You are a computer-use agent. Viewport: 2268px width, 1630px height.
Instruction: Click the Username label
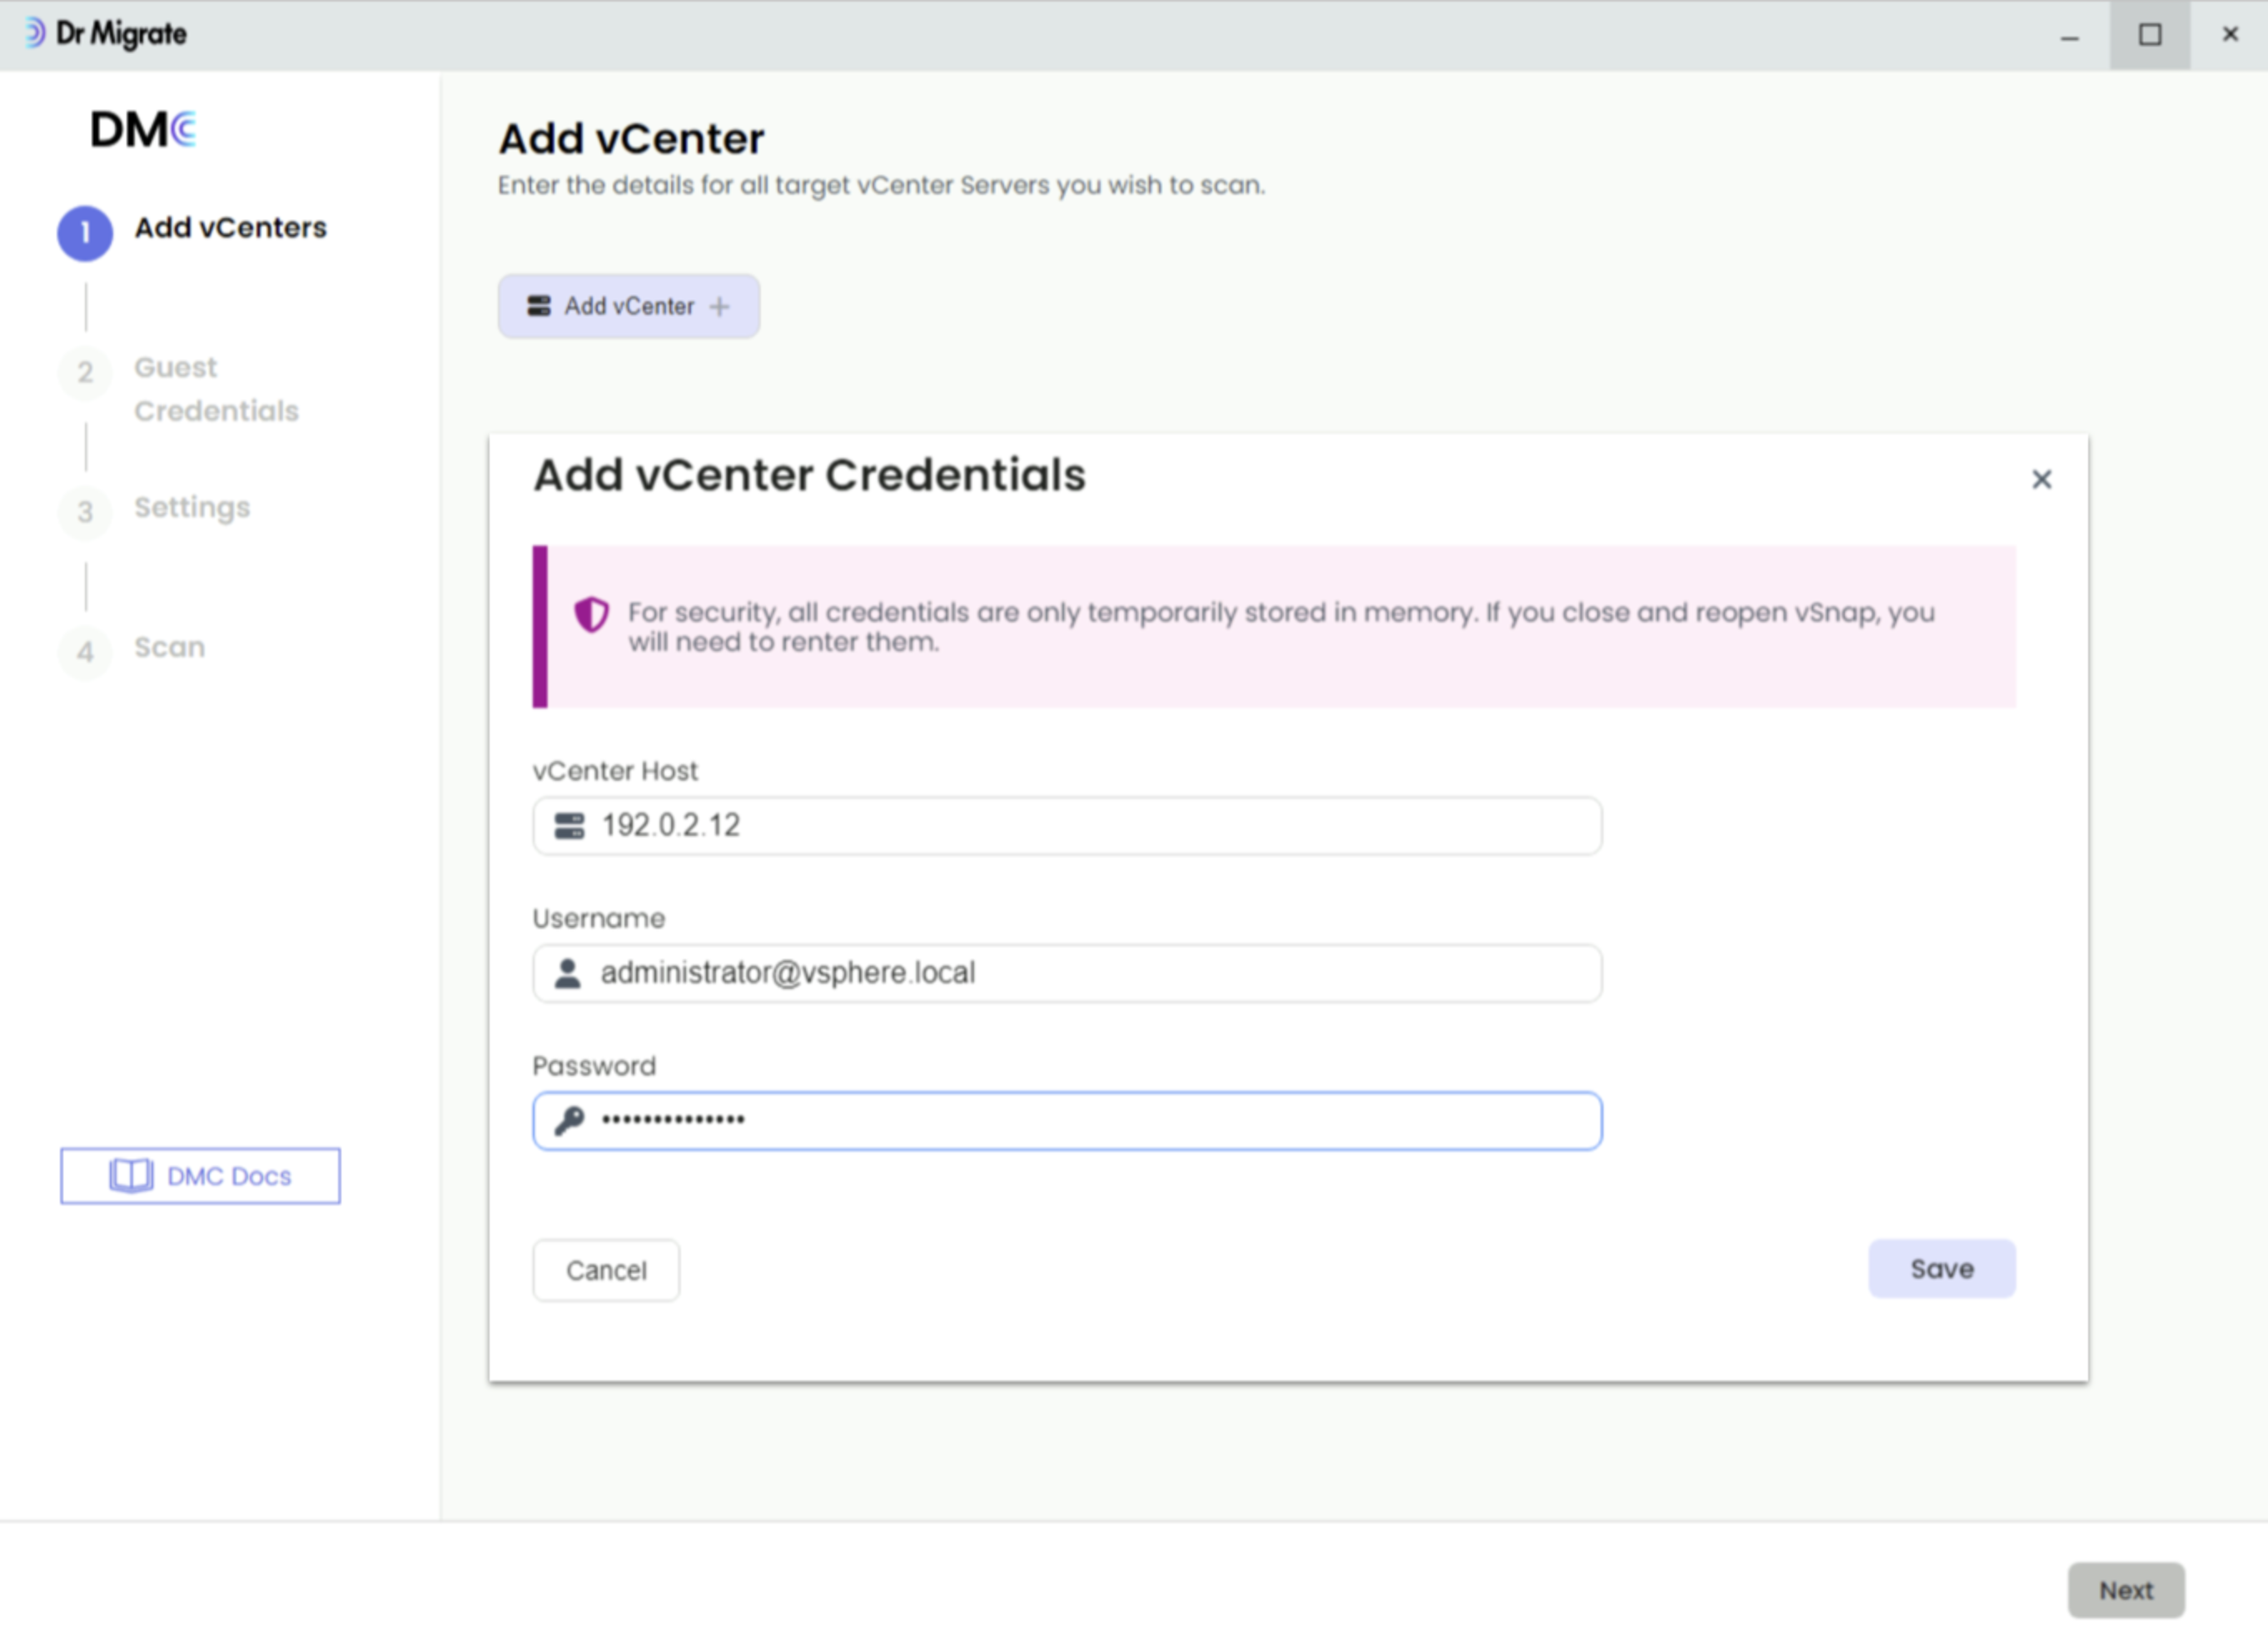598,919
